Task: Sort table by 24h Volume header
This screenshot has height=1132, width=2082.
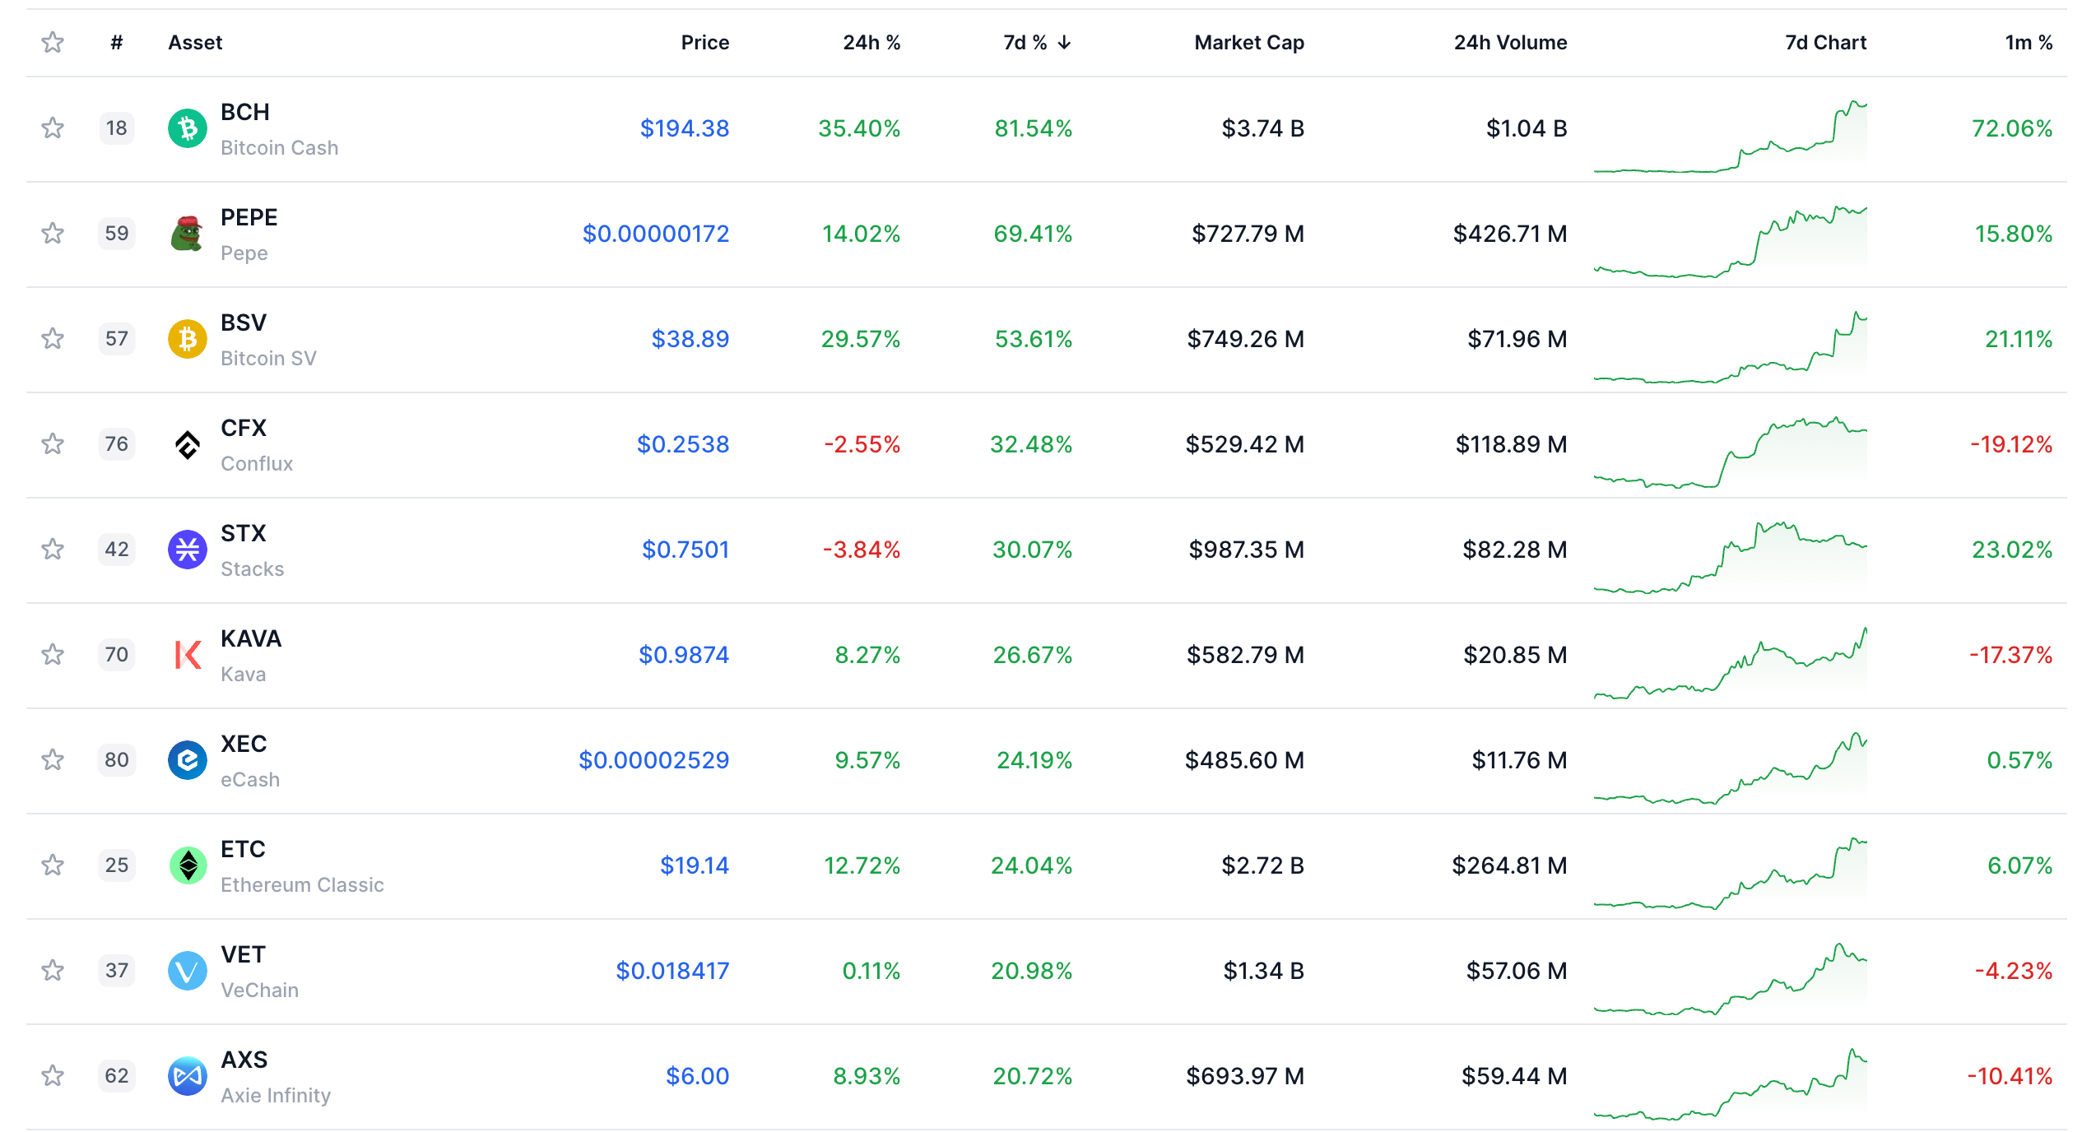Action: click(x=1509, y=43)
